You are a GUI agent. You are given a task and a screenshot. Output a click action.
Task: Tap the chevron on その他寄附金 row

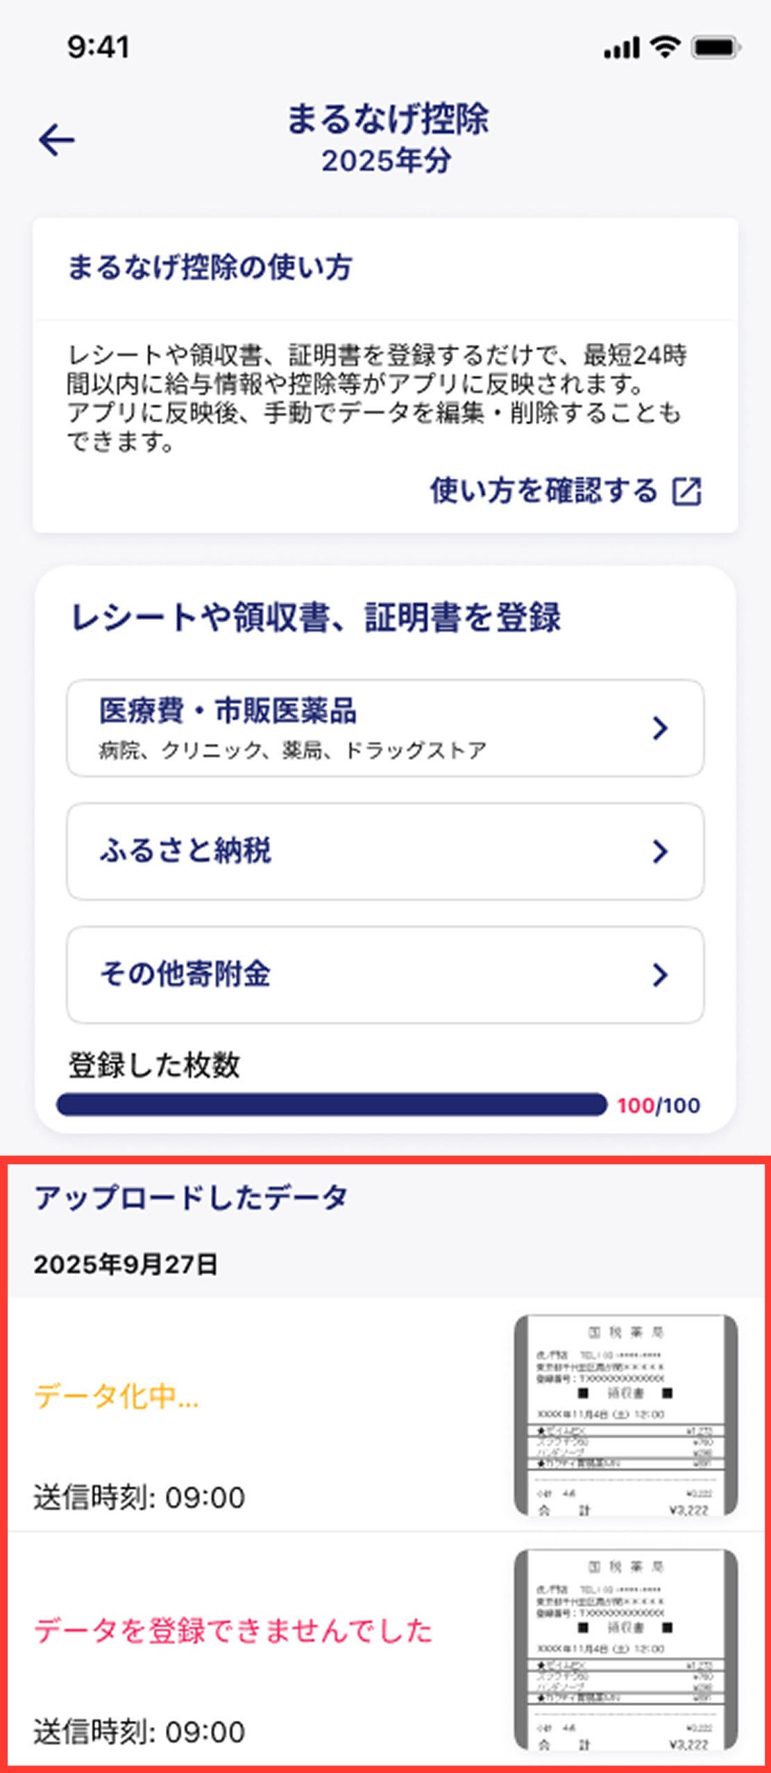(661, 975)
